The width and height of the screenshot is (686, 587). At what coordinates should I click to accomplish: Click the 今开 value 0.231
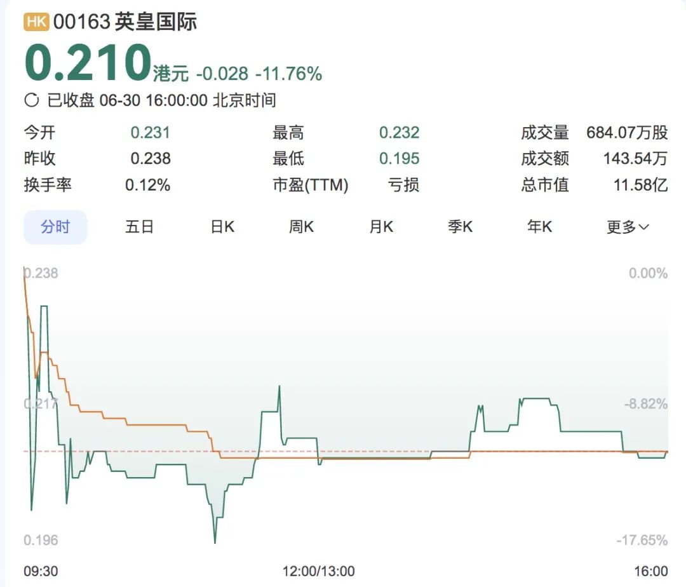point(150,133)
